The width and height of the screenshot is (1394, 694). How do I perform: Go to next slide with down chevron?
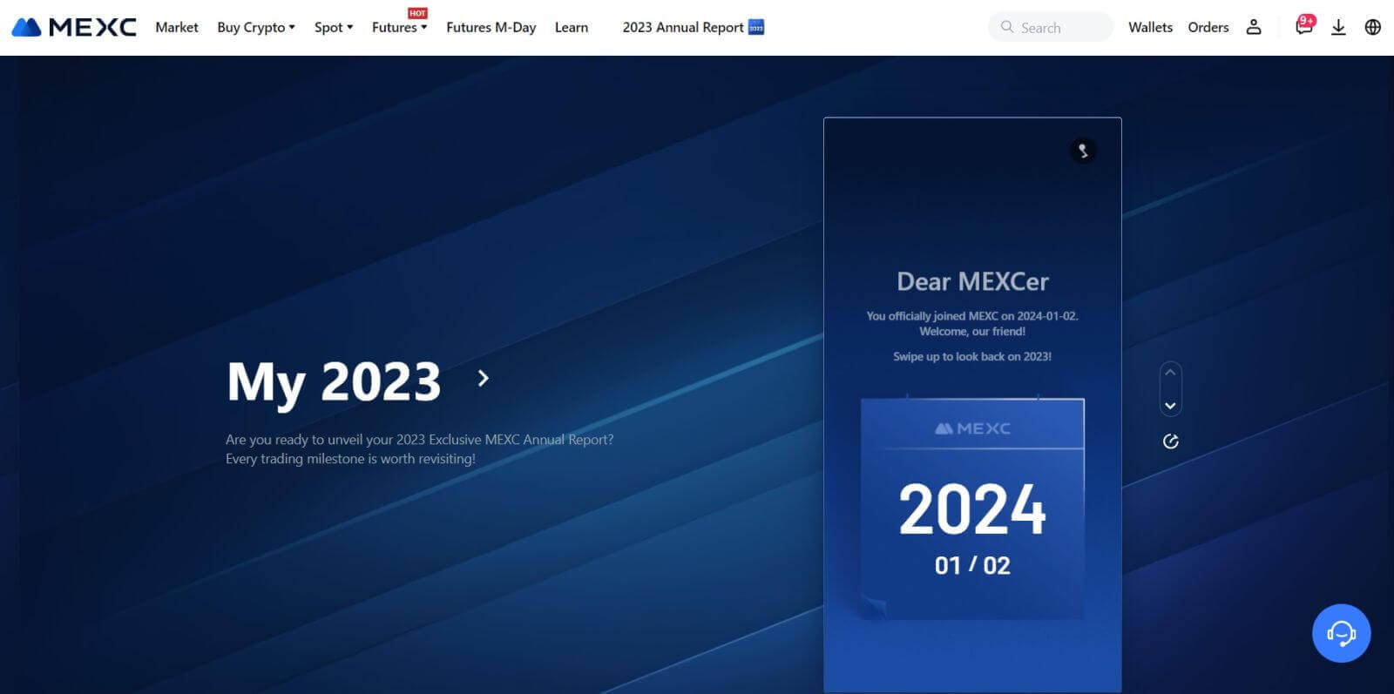1170,406
